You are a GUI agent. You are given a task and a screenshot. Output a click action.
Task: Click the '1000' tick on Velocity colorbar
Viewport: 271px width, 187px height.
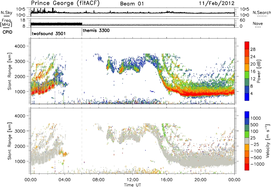(256, 118)
